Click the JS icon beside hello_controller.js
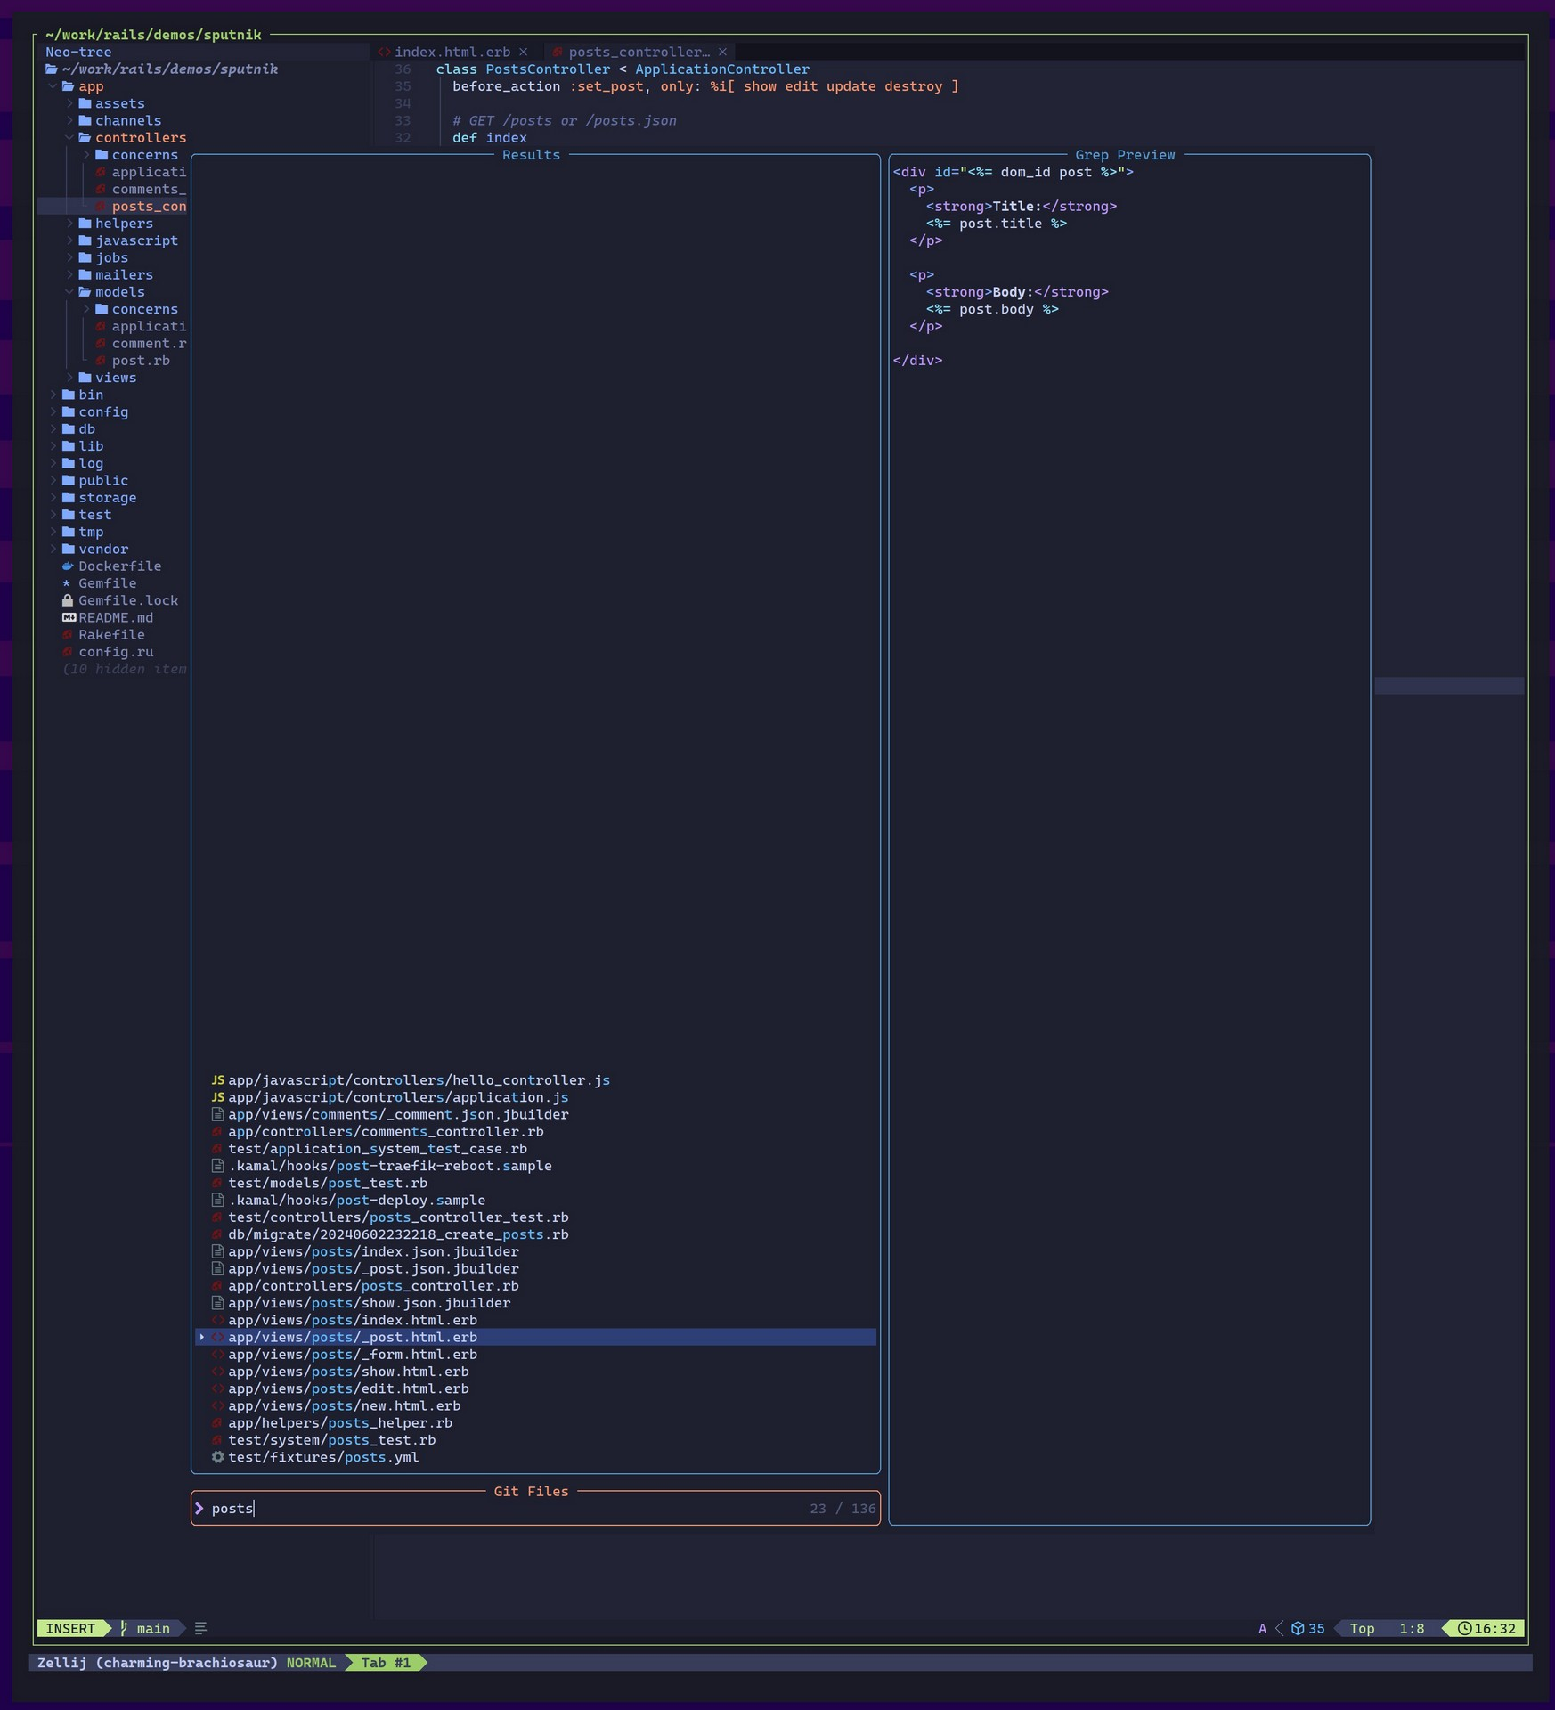Screen dimensions: 1555x1710 217,1080
